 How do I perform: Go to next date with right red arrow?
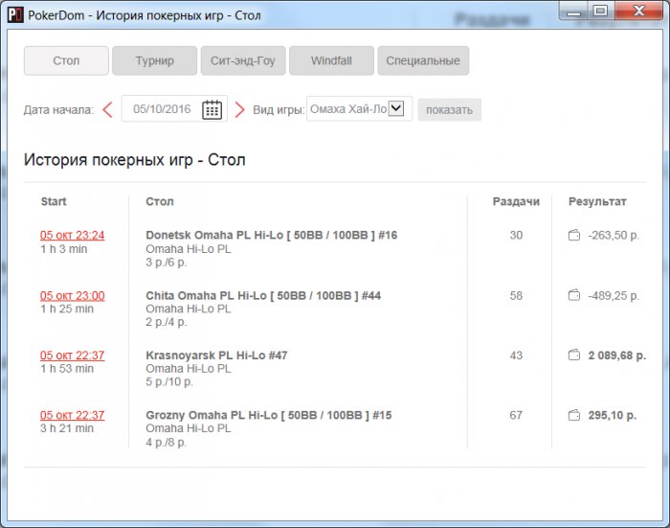coord(239,109)
